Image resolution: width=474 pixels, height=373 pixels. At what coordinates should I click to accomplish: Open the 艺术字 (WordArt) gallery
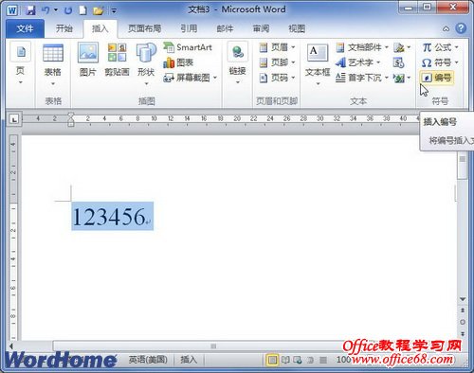pos(358,62)
